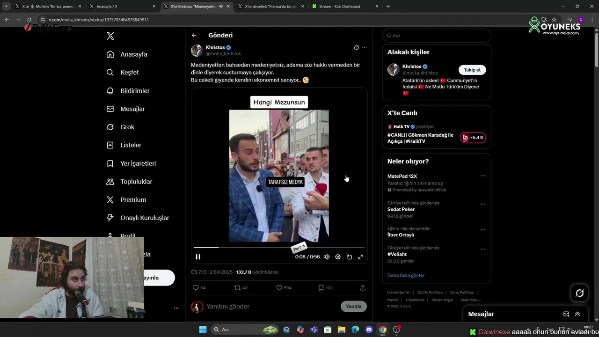Open Grok in the sidebar
Viewport: 599px width, 337px height.
pos(120,127)
